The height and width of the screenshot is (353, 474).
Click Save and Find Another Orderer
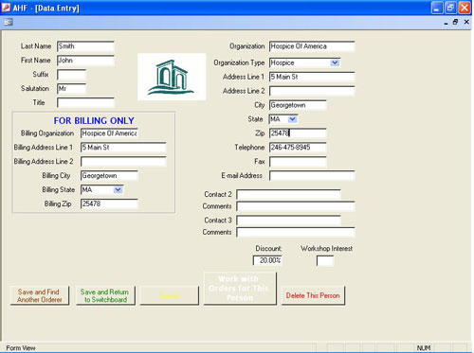pyautogui.click(x=40, y=295)
